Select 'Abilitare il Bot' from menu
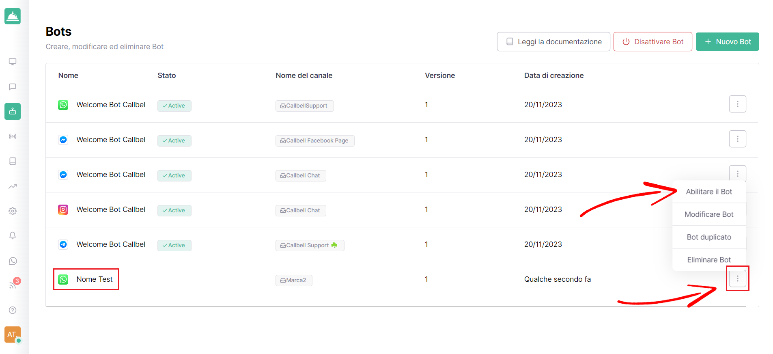The height and width of the screenshot is (354, 773). tap(709, 192)
